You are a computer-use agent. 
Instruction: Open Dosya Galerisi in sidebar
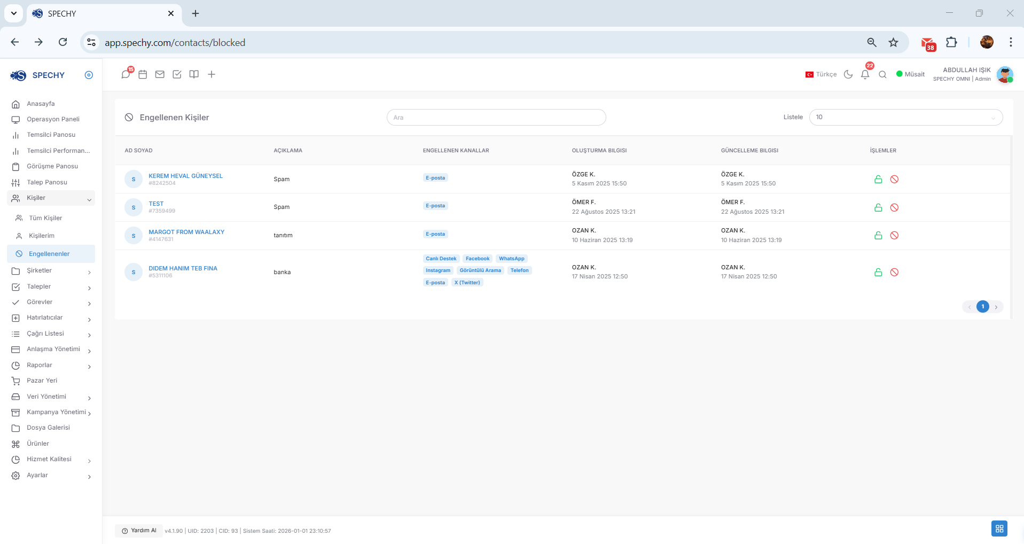point(51,428)
